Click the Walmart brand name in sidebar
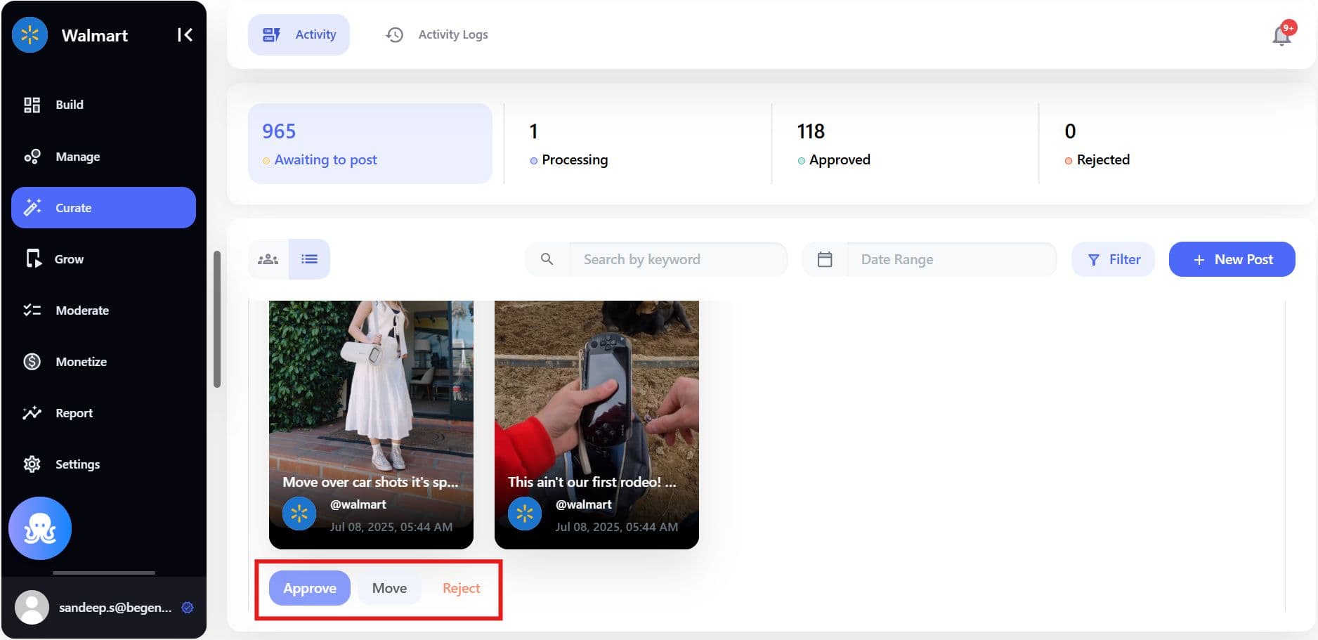 tap(95, 35)
